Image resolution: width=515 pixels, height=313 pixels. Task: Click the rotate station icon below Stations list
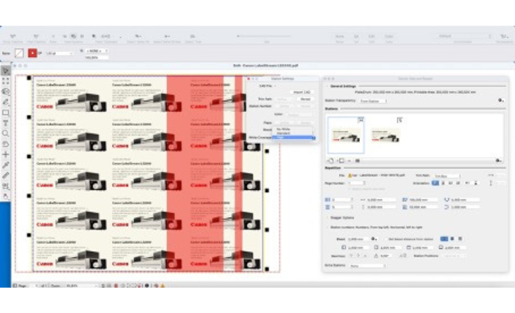click(x=331, y=161)
